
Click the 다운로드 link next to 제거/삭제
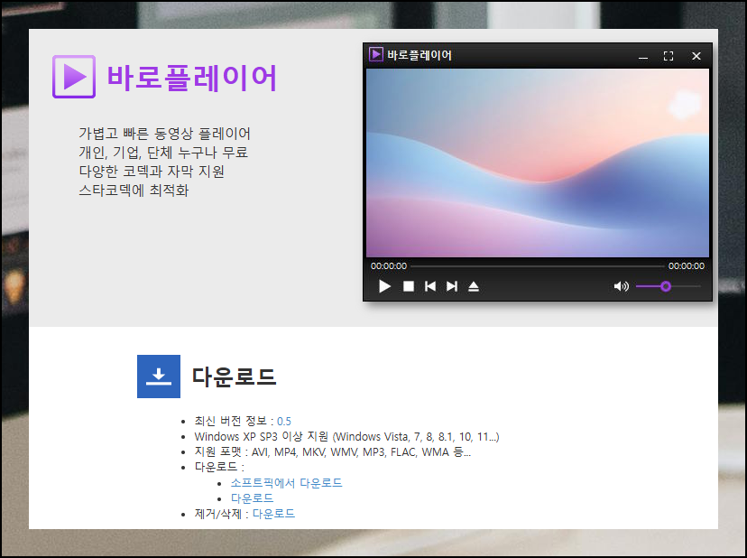(x=273, y=514)
